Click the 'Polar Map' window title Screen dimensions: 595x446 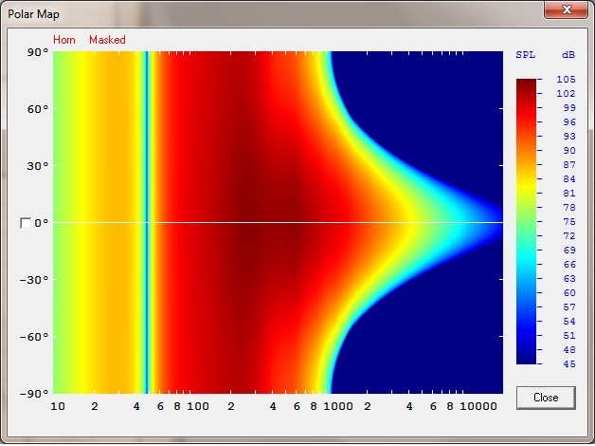[33, 14]
